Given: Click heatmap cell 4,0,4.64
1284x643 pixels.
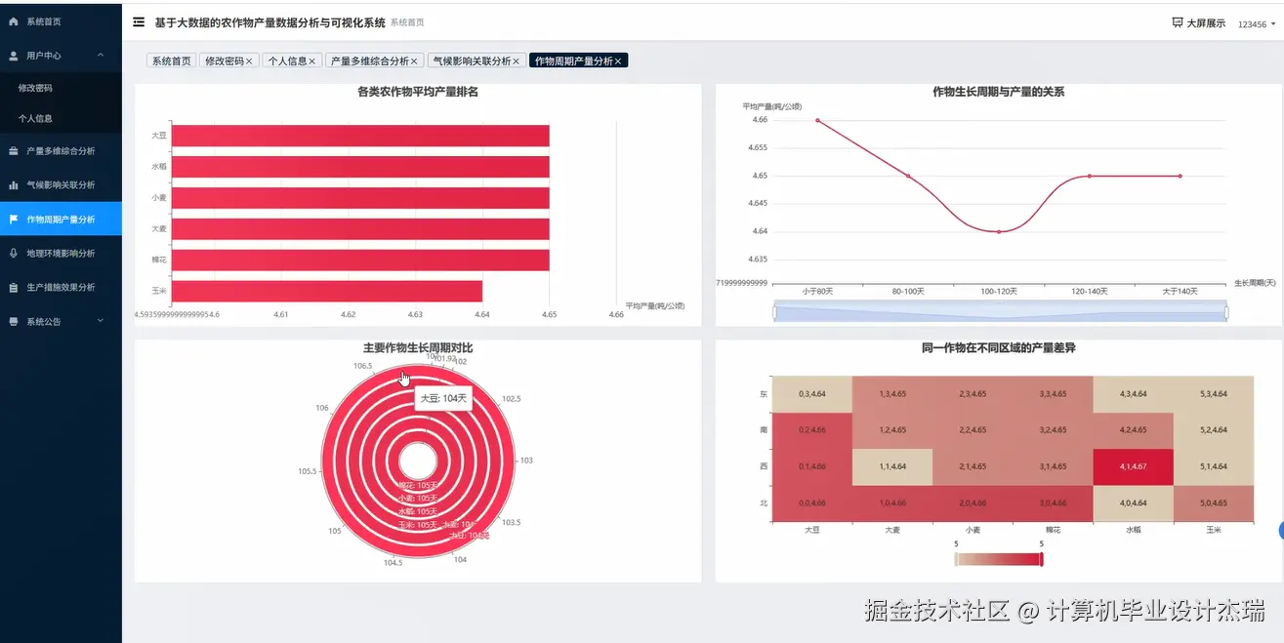Looking at the screenshot, I should point(1135,502).
